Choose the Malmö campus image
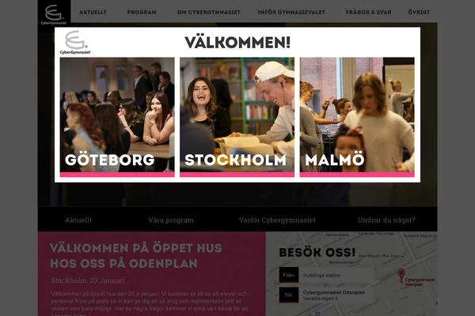Screen dimensions: 475x316 point(357,117)
